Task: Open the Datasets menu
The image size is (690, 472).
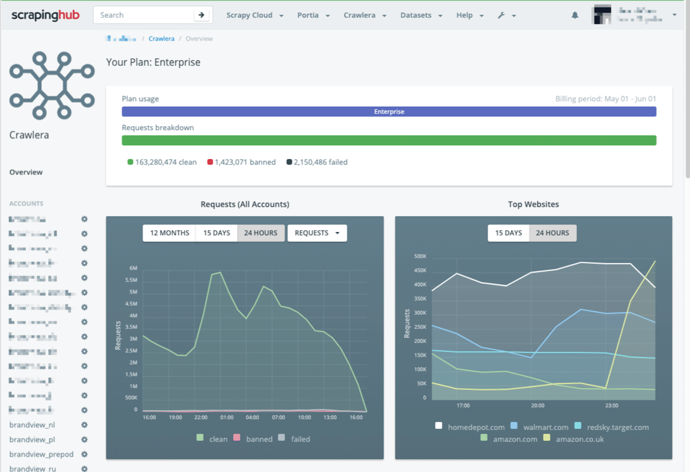Action: point(421,15)
